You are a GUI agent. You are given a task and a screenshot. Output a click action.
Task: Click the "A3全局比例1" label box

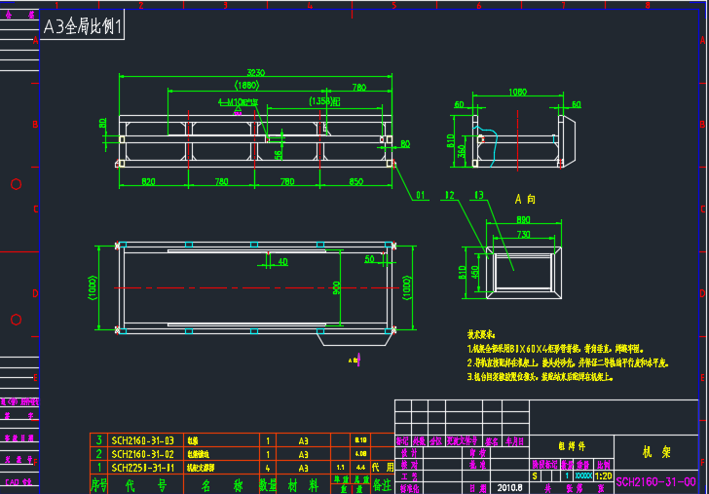tap(82, 26)
